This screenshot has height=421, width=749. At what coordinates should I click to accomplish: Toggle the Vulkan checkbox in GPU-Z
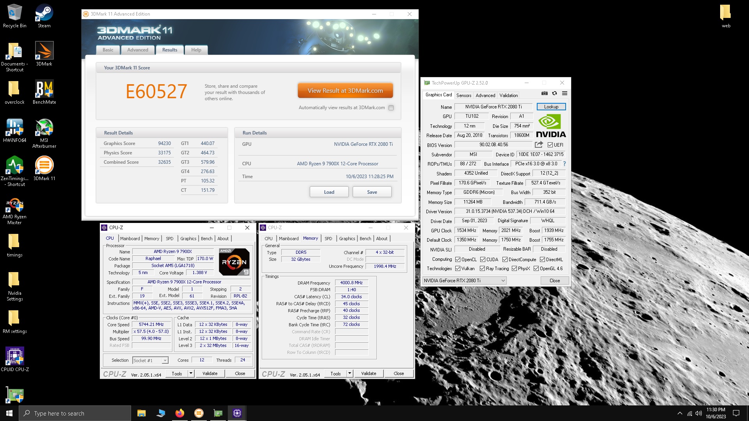point(458,269)
